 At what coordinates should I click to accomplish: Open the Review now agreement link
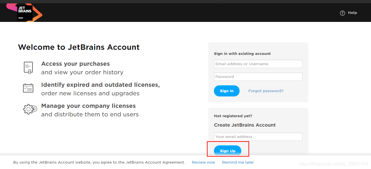click(203, 162)
